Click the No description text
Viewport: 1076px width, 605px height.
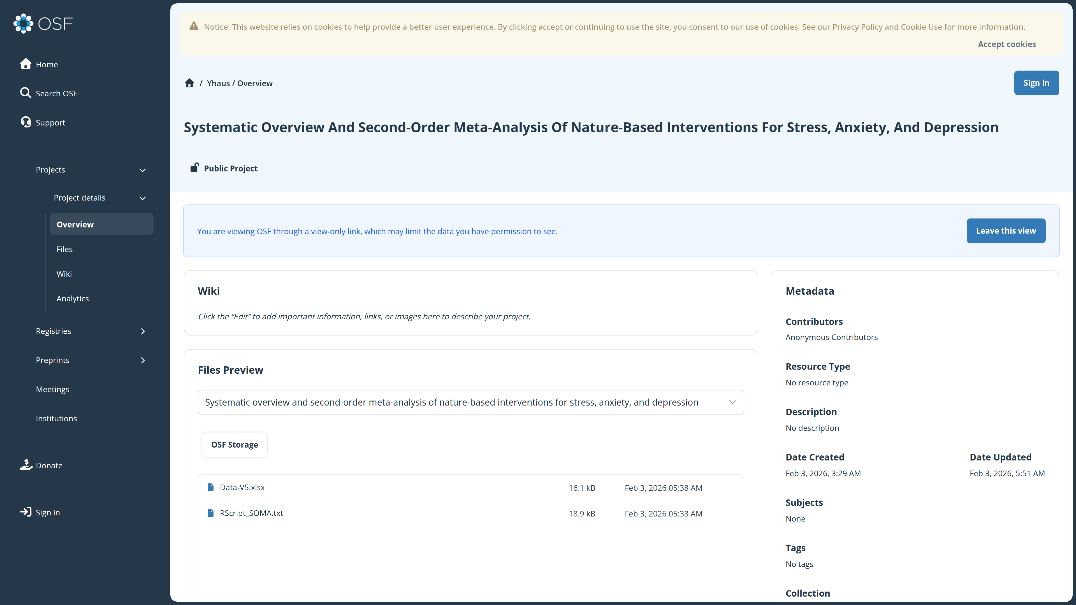812,428
